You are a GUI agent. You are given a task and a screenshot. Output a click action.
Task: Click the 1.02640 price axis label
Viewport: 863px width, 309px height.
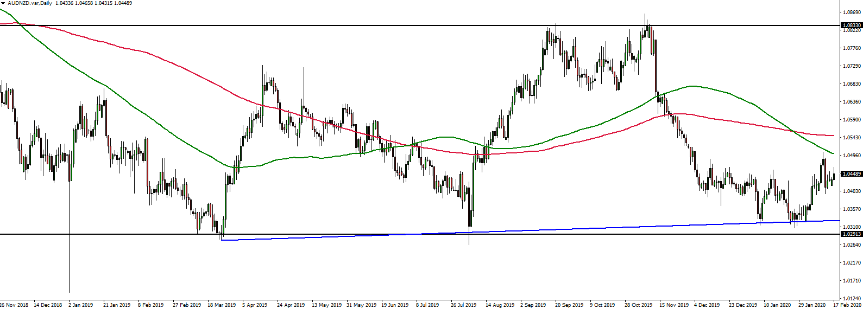[851, 245]
